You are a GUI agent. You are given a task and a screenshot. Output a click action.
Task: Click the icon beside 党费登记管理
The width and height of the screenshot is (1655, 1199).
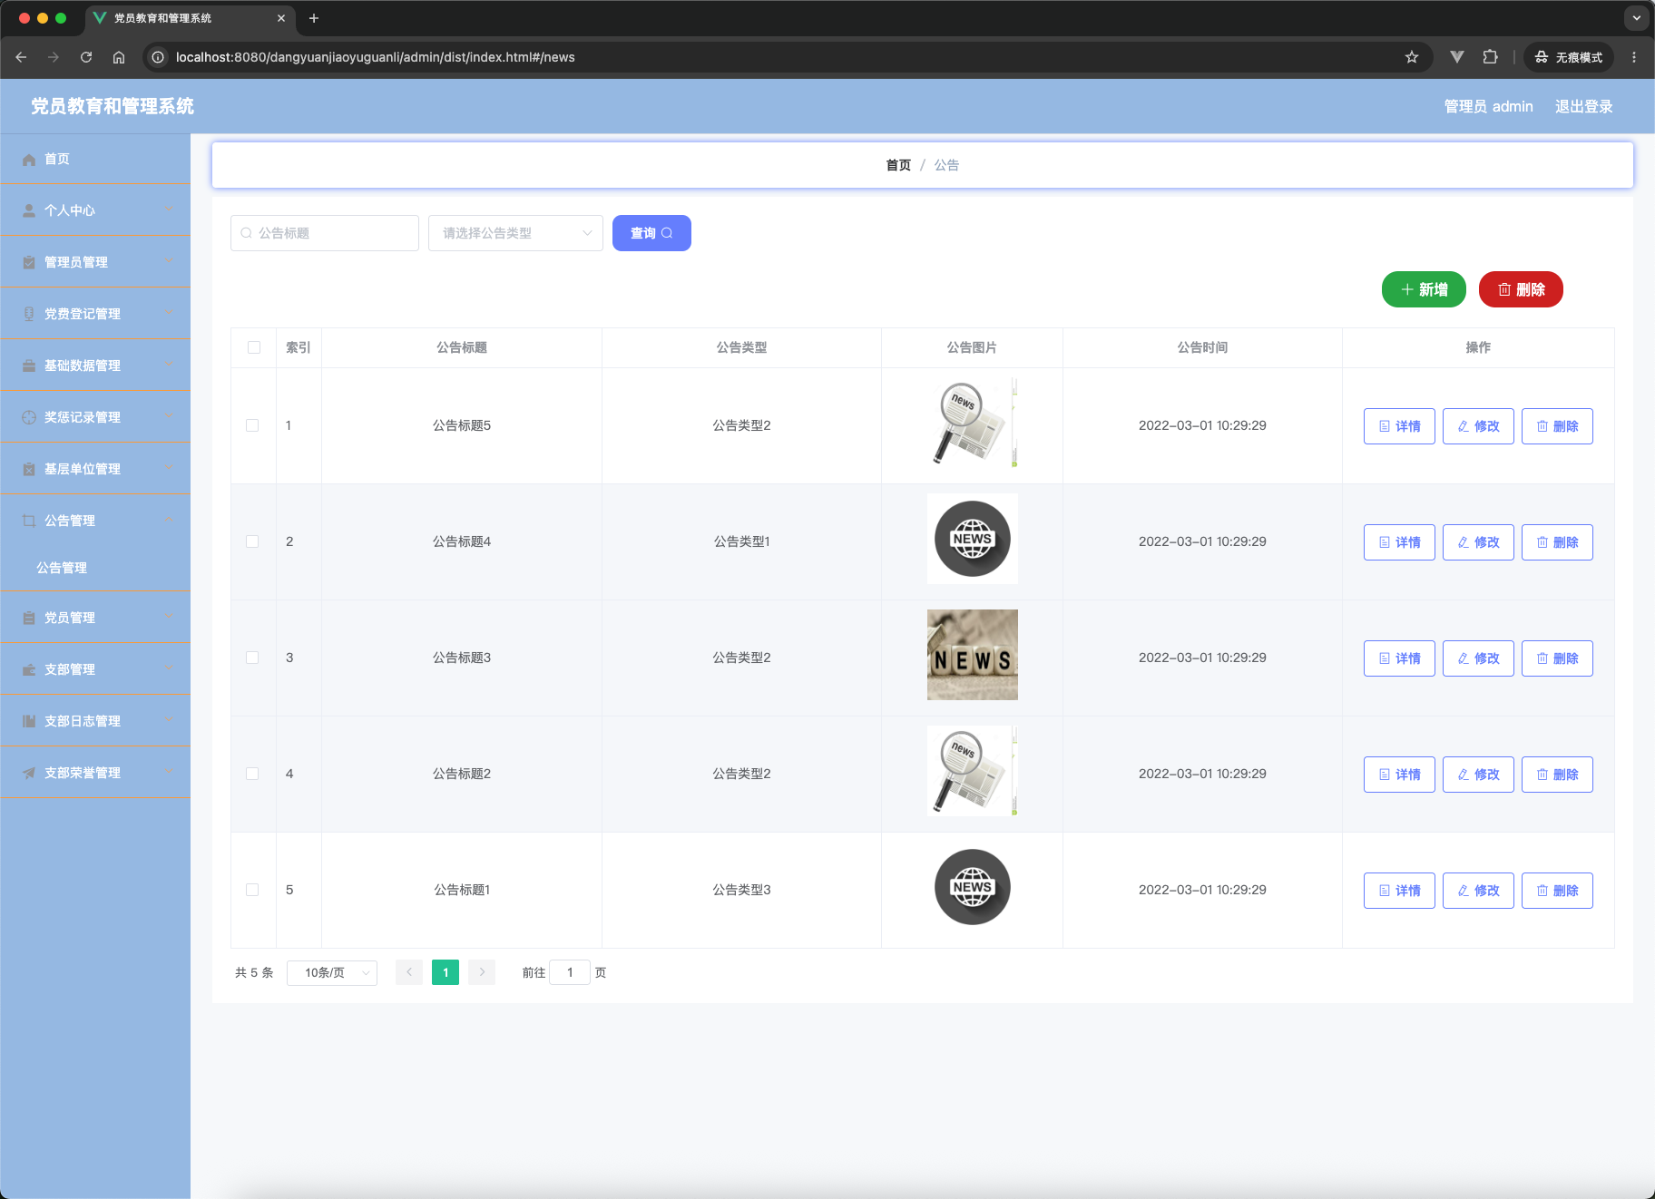29,314
